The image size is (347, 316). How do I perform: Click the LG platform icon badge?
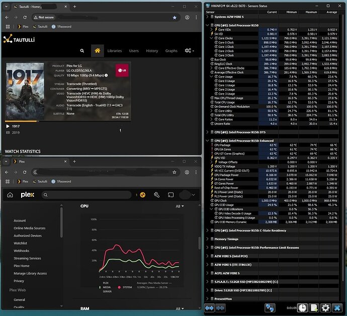coord(122,70)
